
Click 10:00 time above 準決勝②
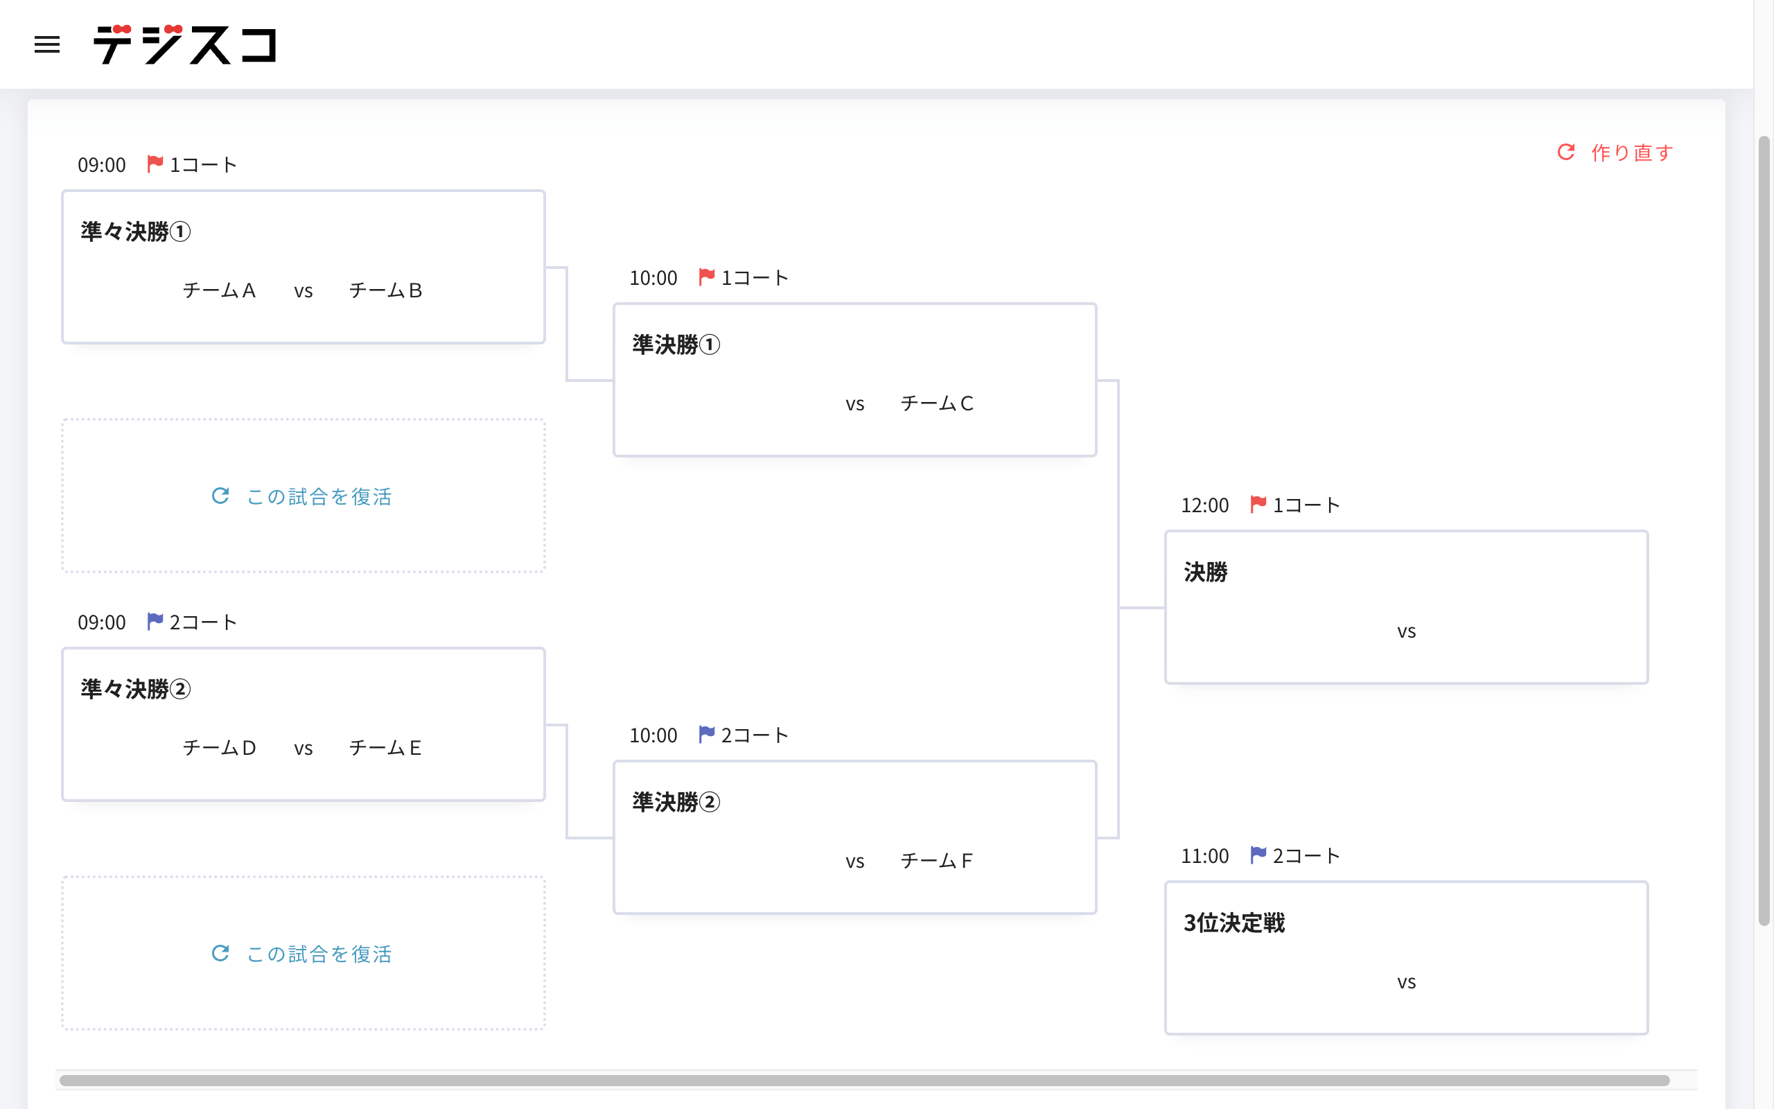pyautogui.click(x=653, y=735)
